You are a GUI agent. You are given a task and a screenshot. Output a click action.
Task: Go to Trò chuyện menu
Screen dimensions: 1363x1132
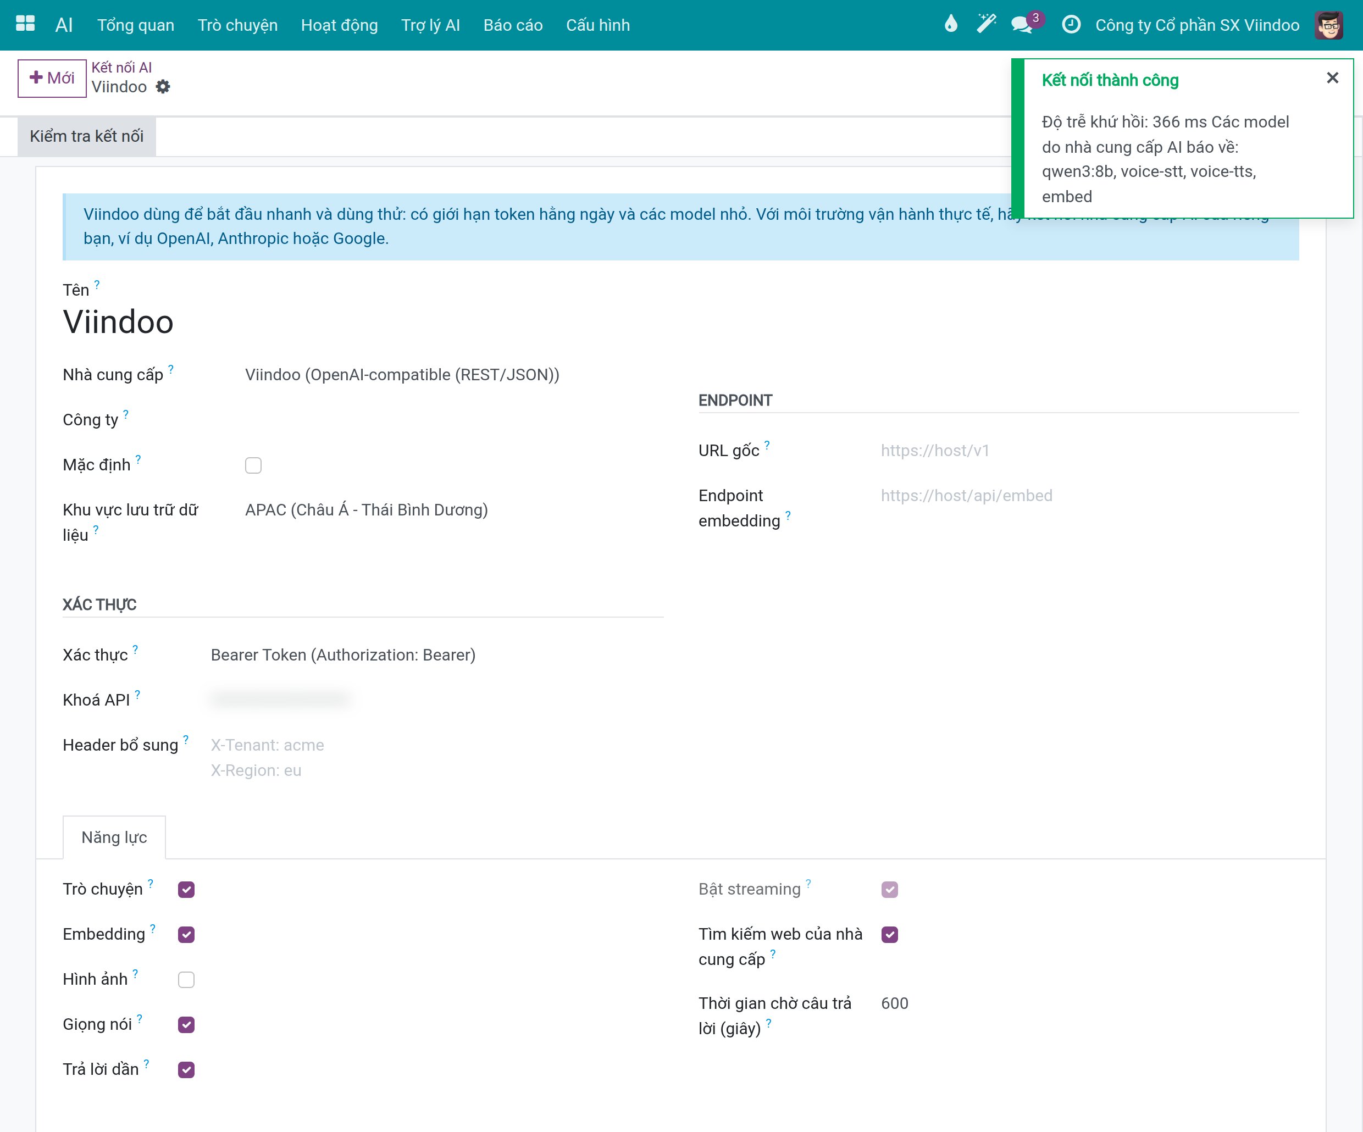237,25
